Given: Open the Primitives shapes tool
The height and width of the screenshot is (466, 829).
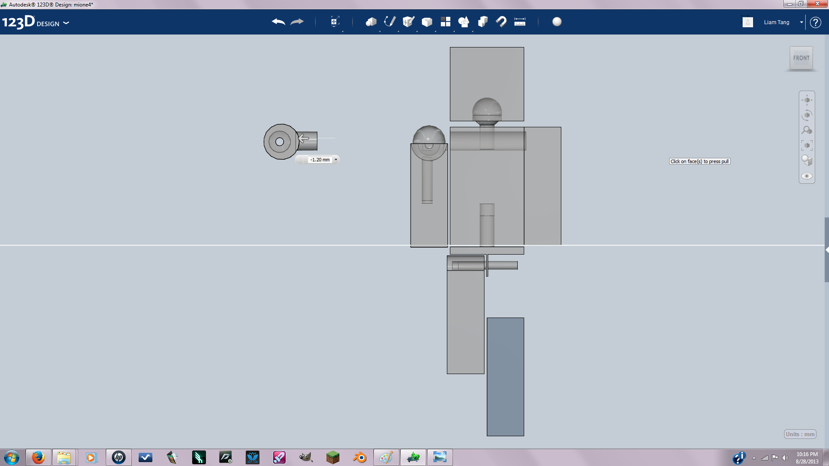Looking at the screenshot, I should 371,22.
